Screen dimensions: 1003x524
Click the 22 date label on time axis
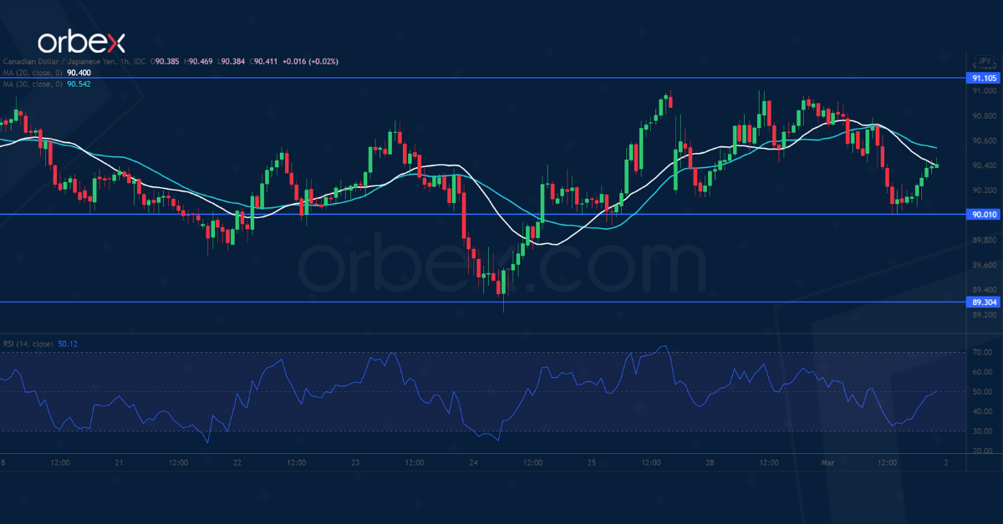pyautogui.click(x=237, y=462)
